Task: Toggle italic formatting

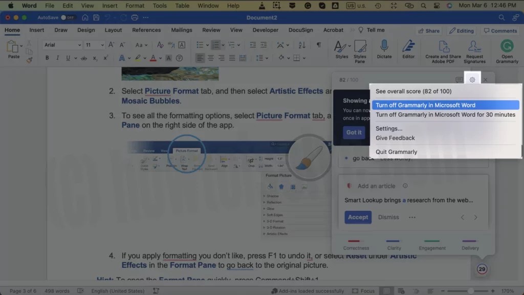Action: click(57, 57)
